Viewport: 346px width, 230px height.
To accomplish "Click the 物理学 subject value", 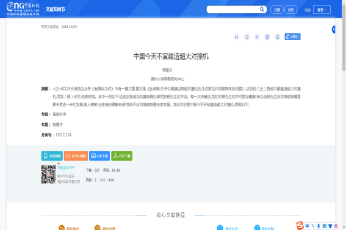I will point(57,125).
